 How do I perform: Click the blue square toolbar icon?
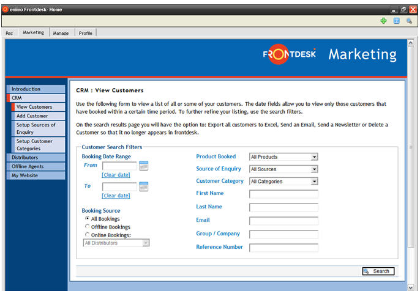(x=397, y=21)
